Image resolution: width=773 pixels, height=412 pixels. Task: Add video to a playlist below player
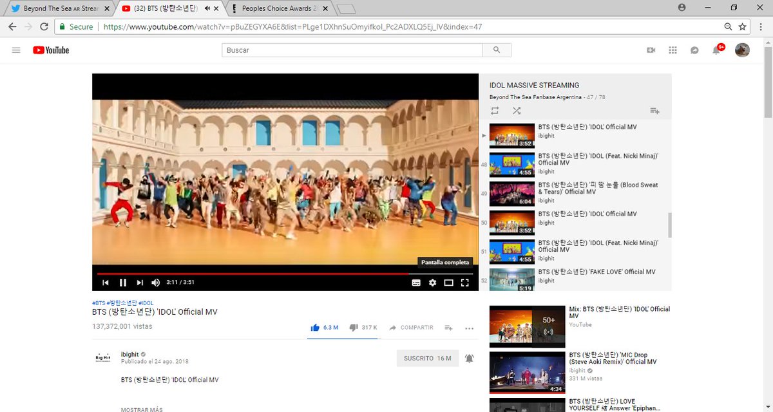(x=448, y=328)
